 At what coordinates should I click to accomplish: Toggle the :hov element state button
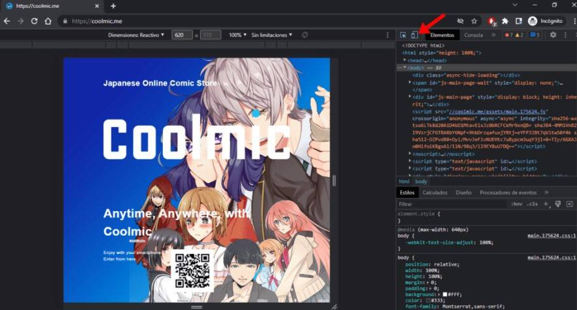516,204
